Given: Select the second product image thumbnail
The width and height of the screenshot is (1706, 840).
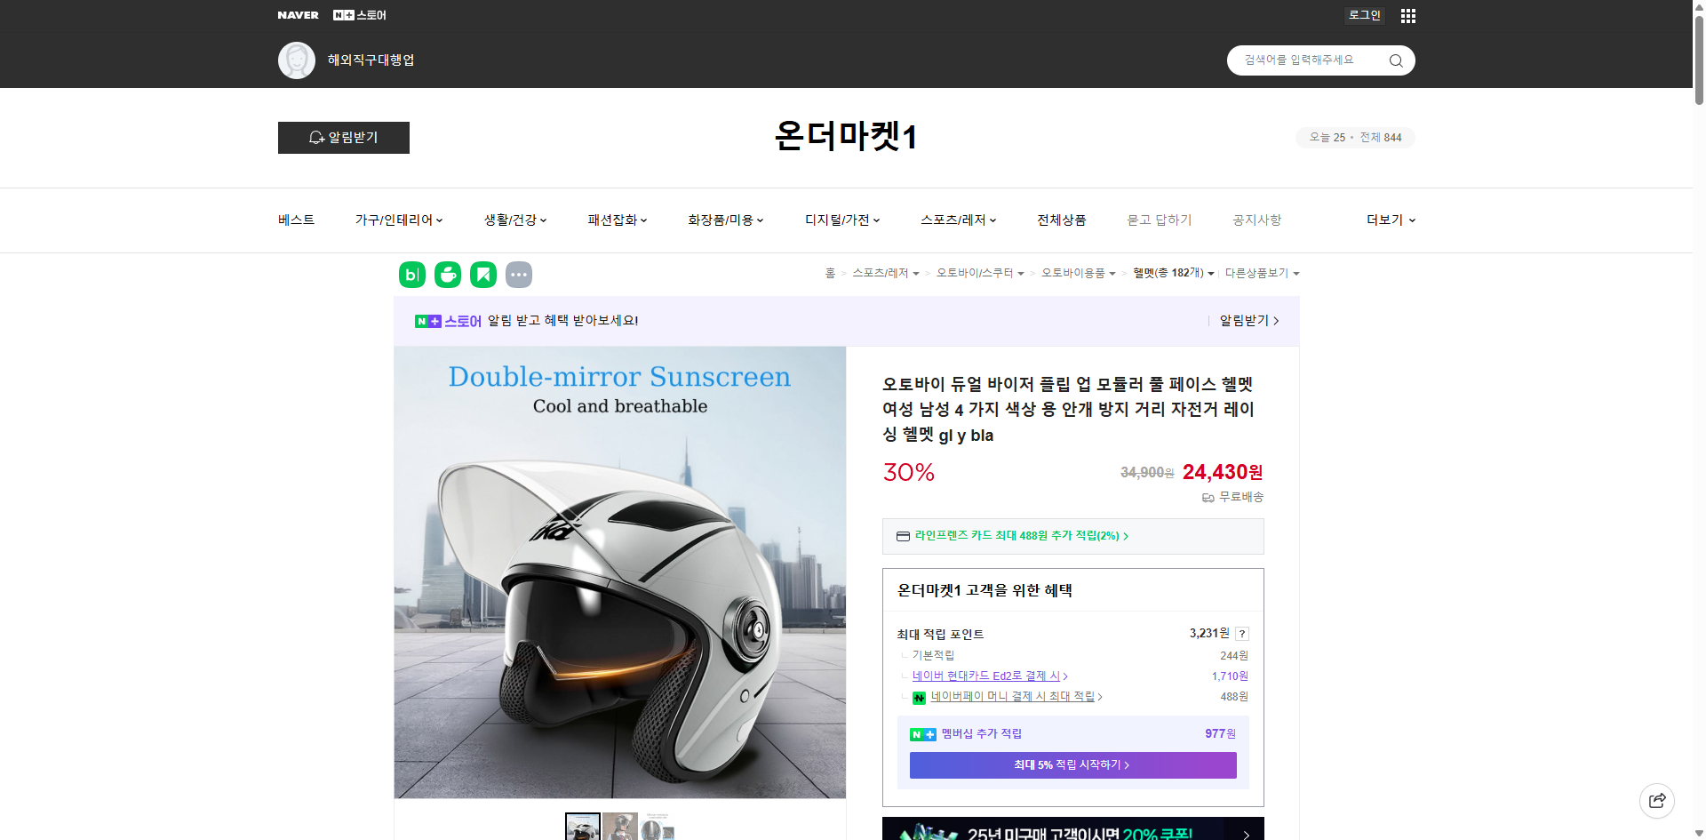Looking at the screenshot, I should (x=619, y=826).
